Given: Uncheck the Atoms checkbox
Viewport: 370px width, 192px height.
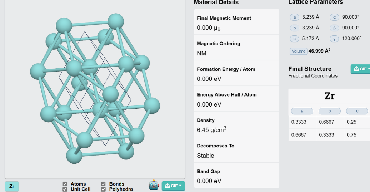Looking at the screenshot, I should 65,184.
